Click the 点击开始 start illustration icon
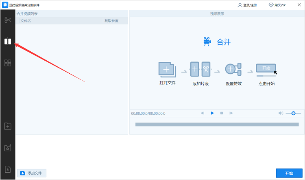This screenshot has width=305, height=180. click(266, 70)
